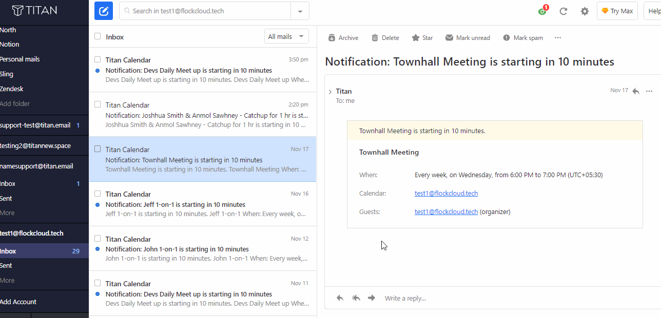This screenshot has height=318, width=661.
Task: Click the Titan logo in the sidebar
Action: pos(34,10)
